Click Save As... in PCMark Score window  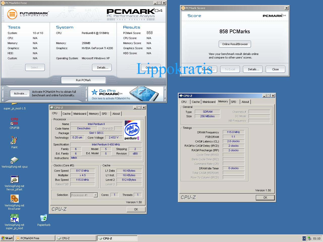208,69
